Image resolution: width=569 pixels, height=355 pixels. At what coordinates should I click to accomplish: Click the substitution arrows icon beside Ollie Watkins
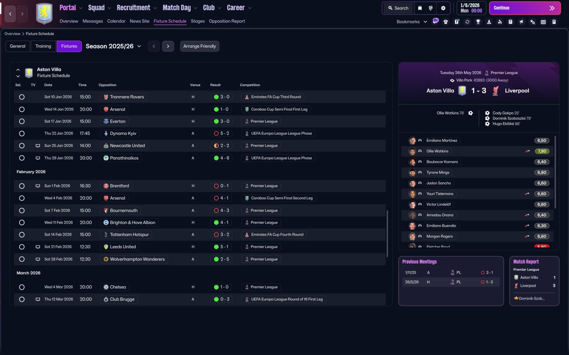pyautogui.click(x=527, y=151)
